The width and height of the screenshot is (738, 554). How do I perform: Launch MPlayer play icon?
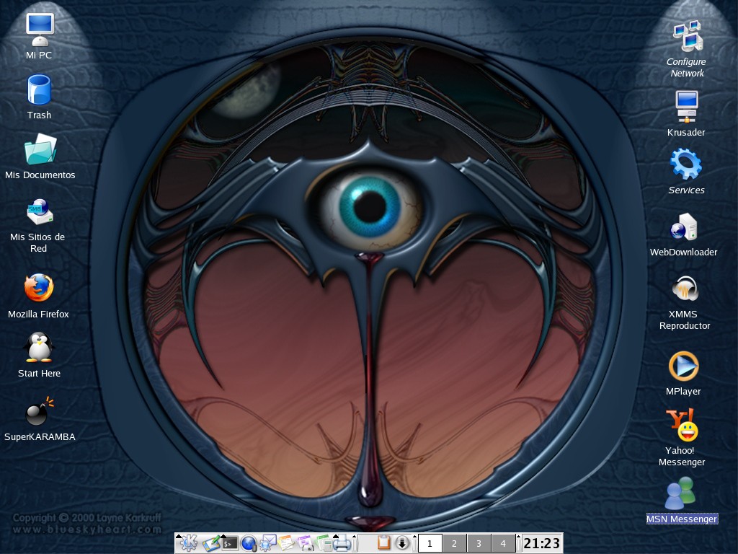point(683,366)
